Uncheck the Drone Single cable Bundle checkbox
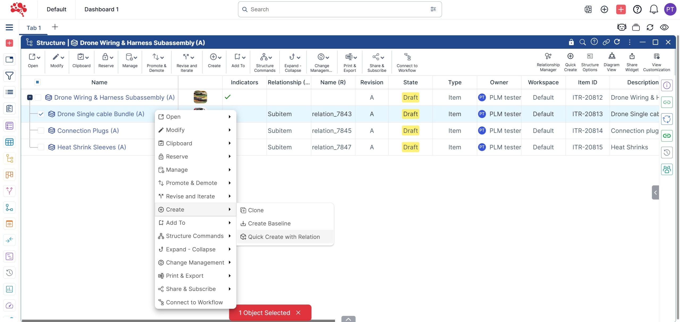 point(41,114)
